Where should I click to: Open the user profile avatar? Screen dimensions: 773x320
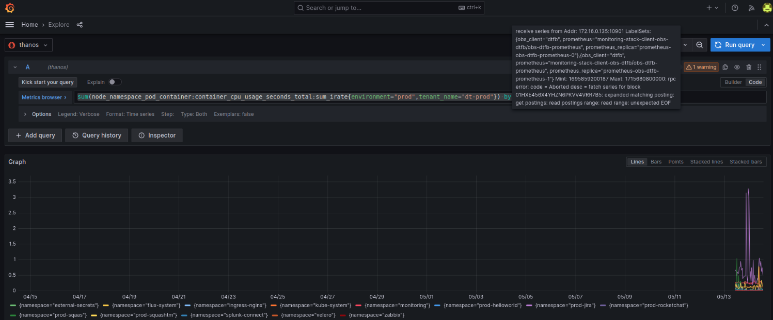coord(767,8)
